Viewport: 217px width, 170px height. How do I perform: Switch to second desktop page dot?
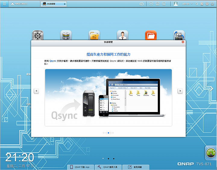pyautogui.click(x=108, y=159)
